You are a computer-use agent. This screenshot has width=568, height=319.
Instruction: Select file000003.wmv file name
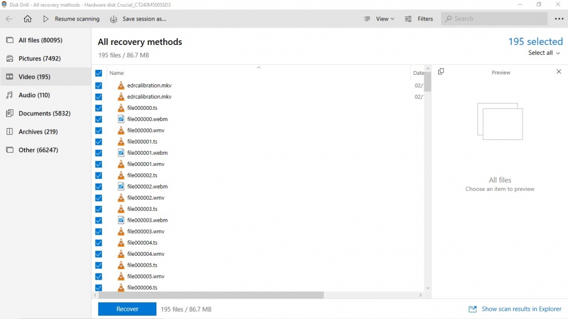pyautogui.click(x=146, y=231)
